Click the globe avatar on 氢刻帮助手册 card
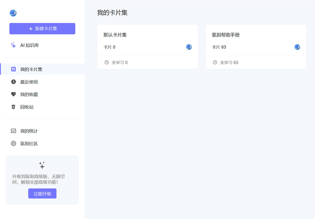The width and height of the screenshot is (315, 219). point(297,47)
